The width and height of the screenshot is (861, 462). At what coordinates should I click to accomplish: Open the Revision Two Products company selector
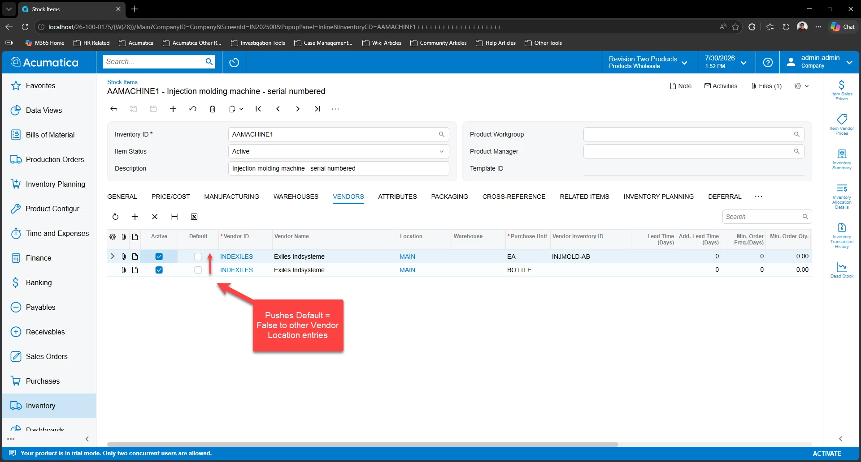(x=649, y=62)
